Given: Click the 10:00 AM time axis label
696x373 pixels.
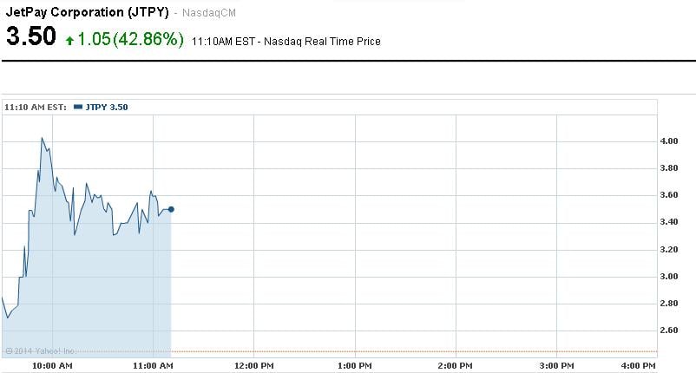Looking at the screenshot, I should tap(52, 366).
